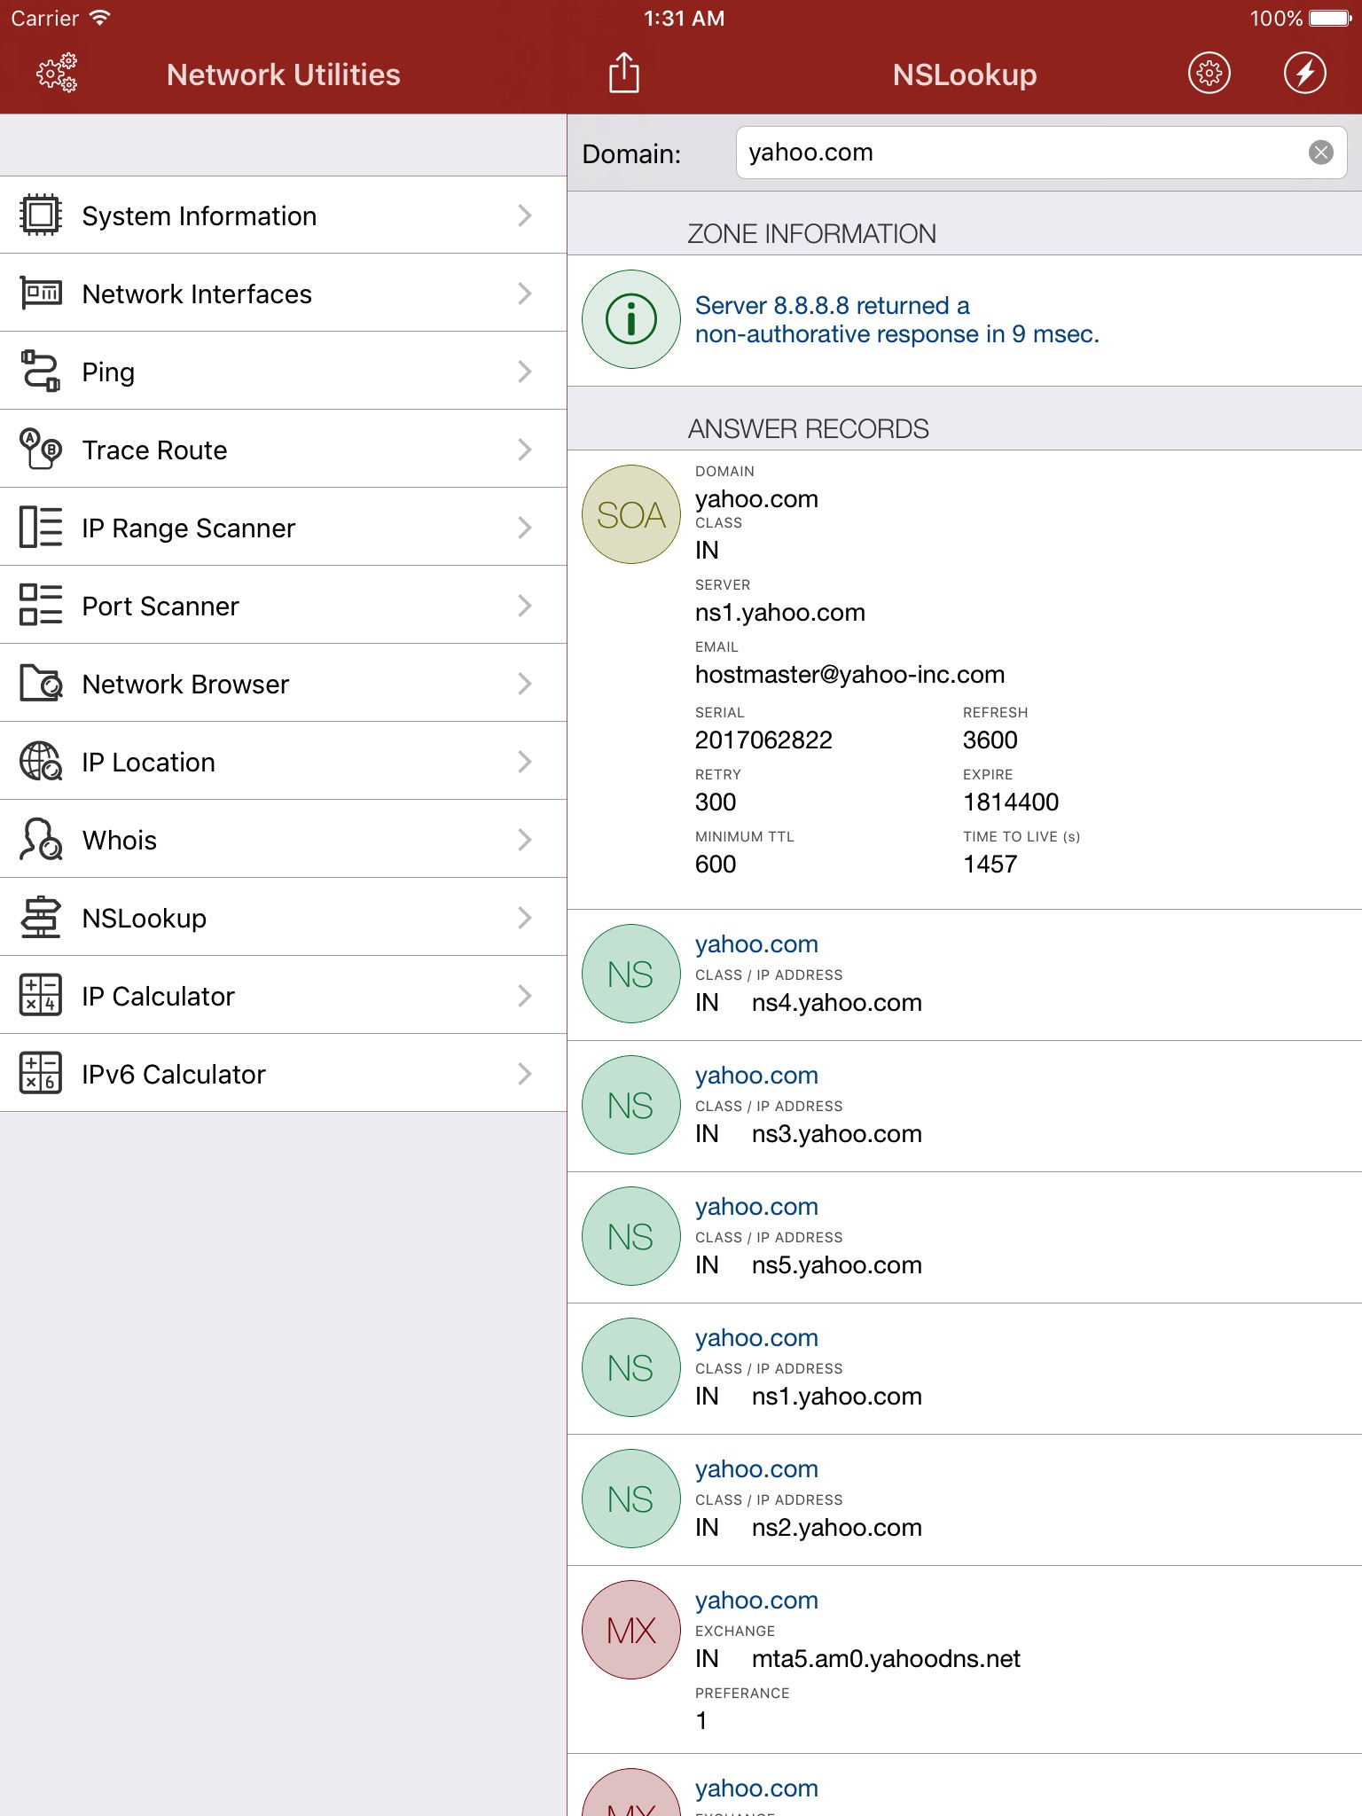This screenshot has height=1816, width=1362.
Task: Select Ping menu item label
Action: 108,372
